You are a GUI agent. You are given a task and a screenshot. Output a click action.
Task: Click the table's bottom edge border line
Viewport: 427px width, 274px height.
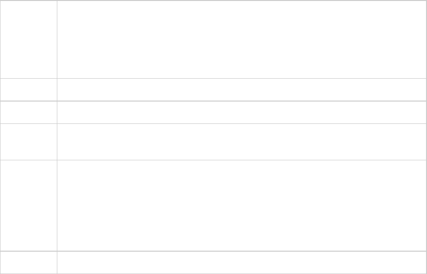click(240, 274)
